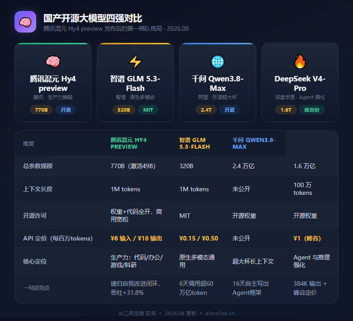
Task: Click the 总参数规模 row label
Action: coord(38,166)
